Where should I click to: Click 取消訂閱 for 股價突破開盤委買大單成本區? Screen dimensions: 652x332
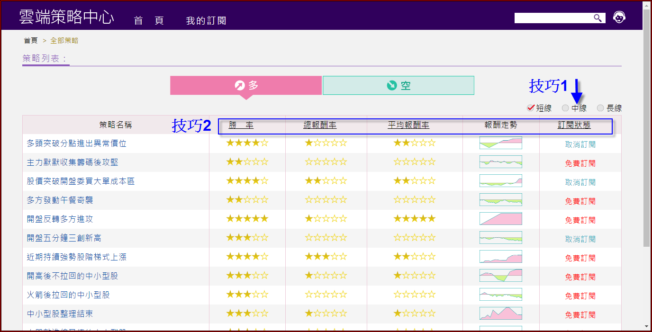(580, 182)
